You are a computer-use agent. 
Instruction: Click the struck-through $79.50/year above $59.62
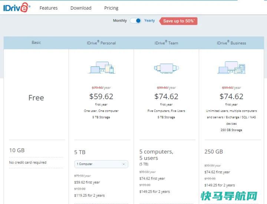click(101, 88)
